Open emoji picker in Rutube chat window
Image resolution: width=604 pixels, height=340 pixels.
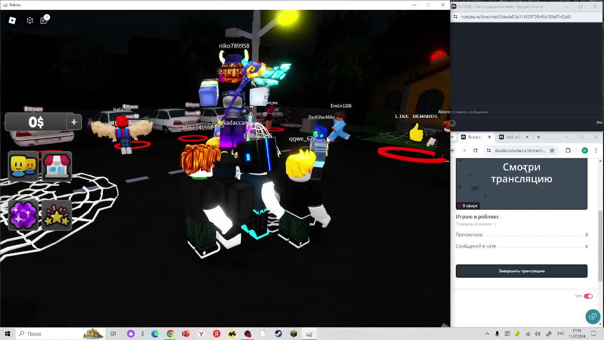[452, 123]
